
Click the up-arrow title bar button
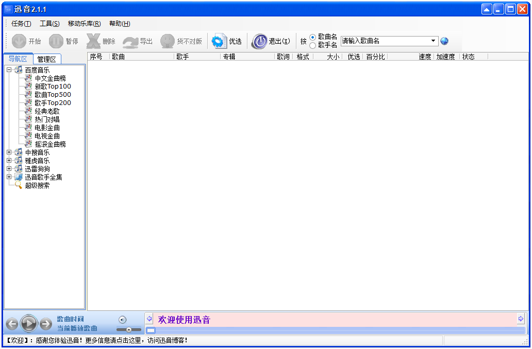[x=487, y=9]
